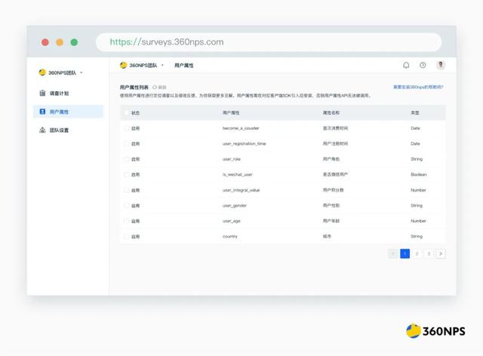Go to next page with right chevron
The height and width of the screenshot is (356, 483).
(x=441, y=253)
